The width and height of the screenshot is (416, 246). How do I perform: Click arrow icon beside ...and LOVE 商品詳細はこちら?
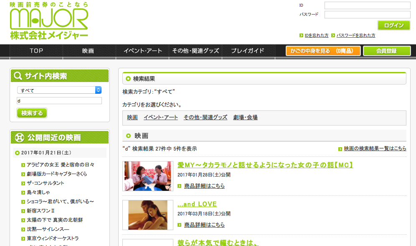coord(179,225)
